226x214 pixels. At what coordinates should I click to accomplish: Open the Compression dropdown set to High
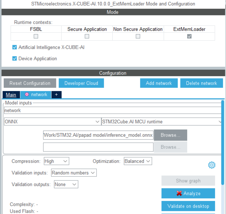coord(56,161)
